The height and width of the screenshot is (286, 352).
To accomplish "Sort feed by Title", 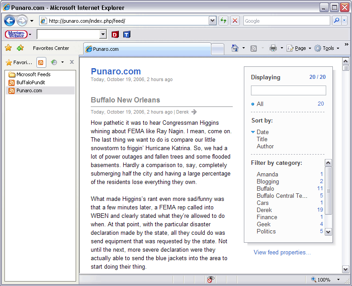I will click(x=262, y=139).
